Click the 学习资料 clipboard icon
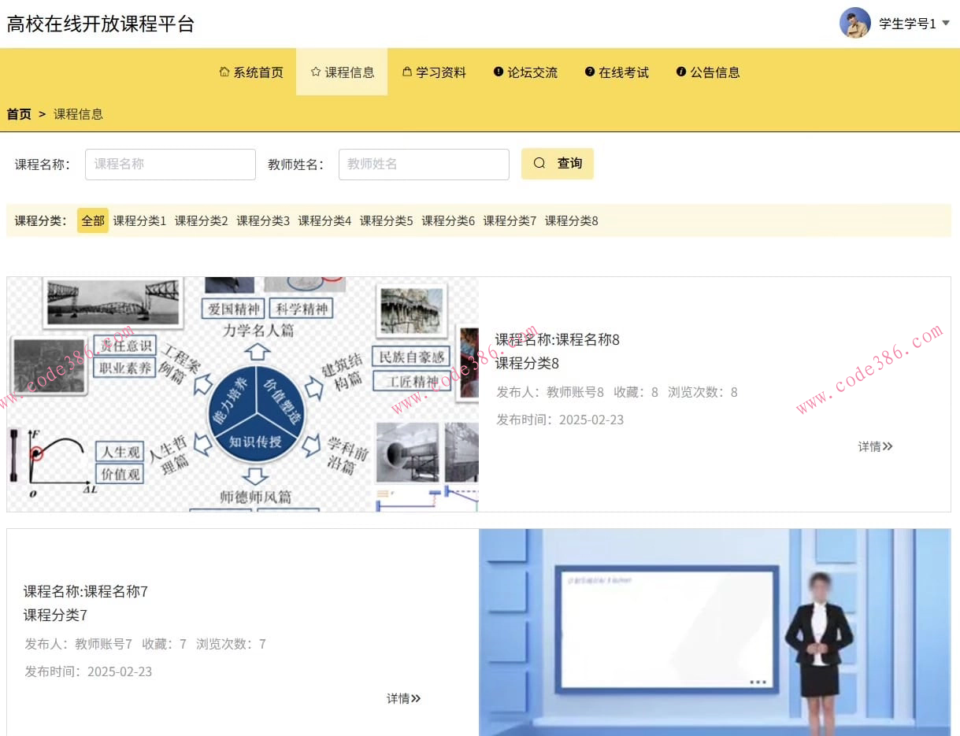This screenshot has width=960, height=736. (x=406, y=72)
